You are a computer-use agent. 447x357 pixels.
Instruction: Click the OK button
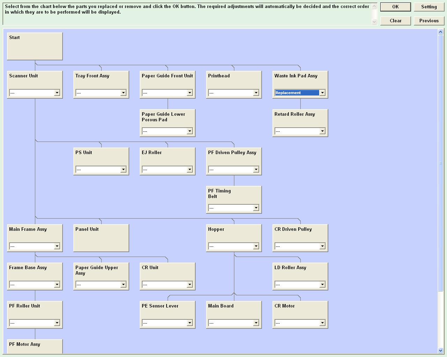[x=395, y=7]
